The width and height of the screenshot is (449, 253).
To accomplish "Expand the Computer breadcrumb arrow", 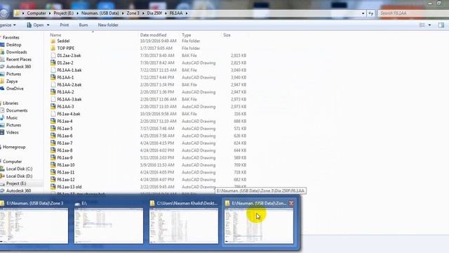I will [49, 13].
